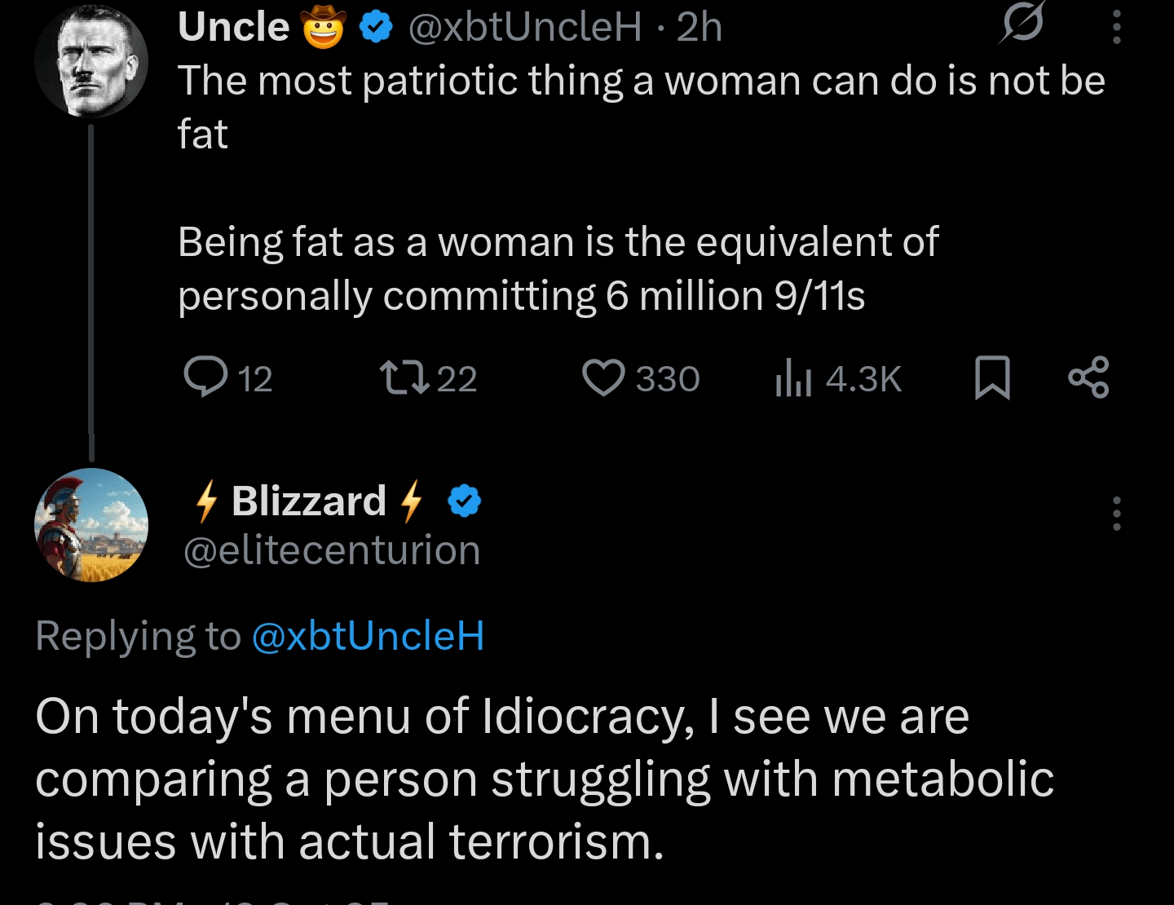Share Uncle's tweet via share icon
Screen dimensions: 1174x905
pyautogui.click(x=1088, y=377)
